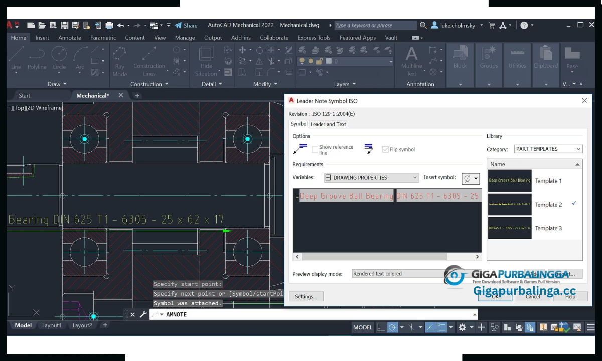This screenshot has width=602, height=361.
Task: Switch to the Start document tab
Action: [x=24, y=95]
